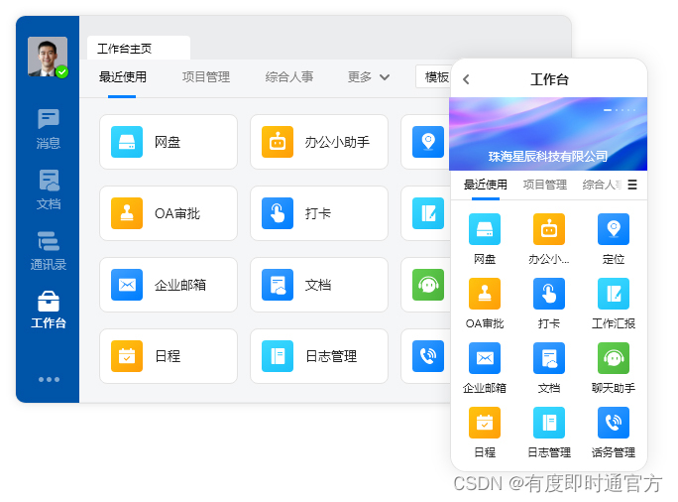678x502 pixels.
Task: Open the 办公小助手 card in desktop window
Action: pyautogui.click(x=318, y=142)
